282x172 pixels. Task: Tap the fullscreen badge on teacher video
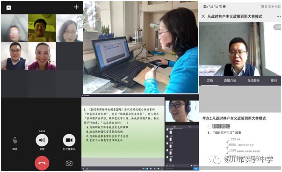(x=277, y=27)
